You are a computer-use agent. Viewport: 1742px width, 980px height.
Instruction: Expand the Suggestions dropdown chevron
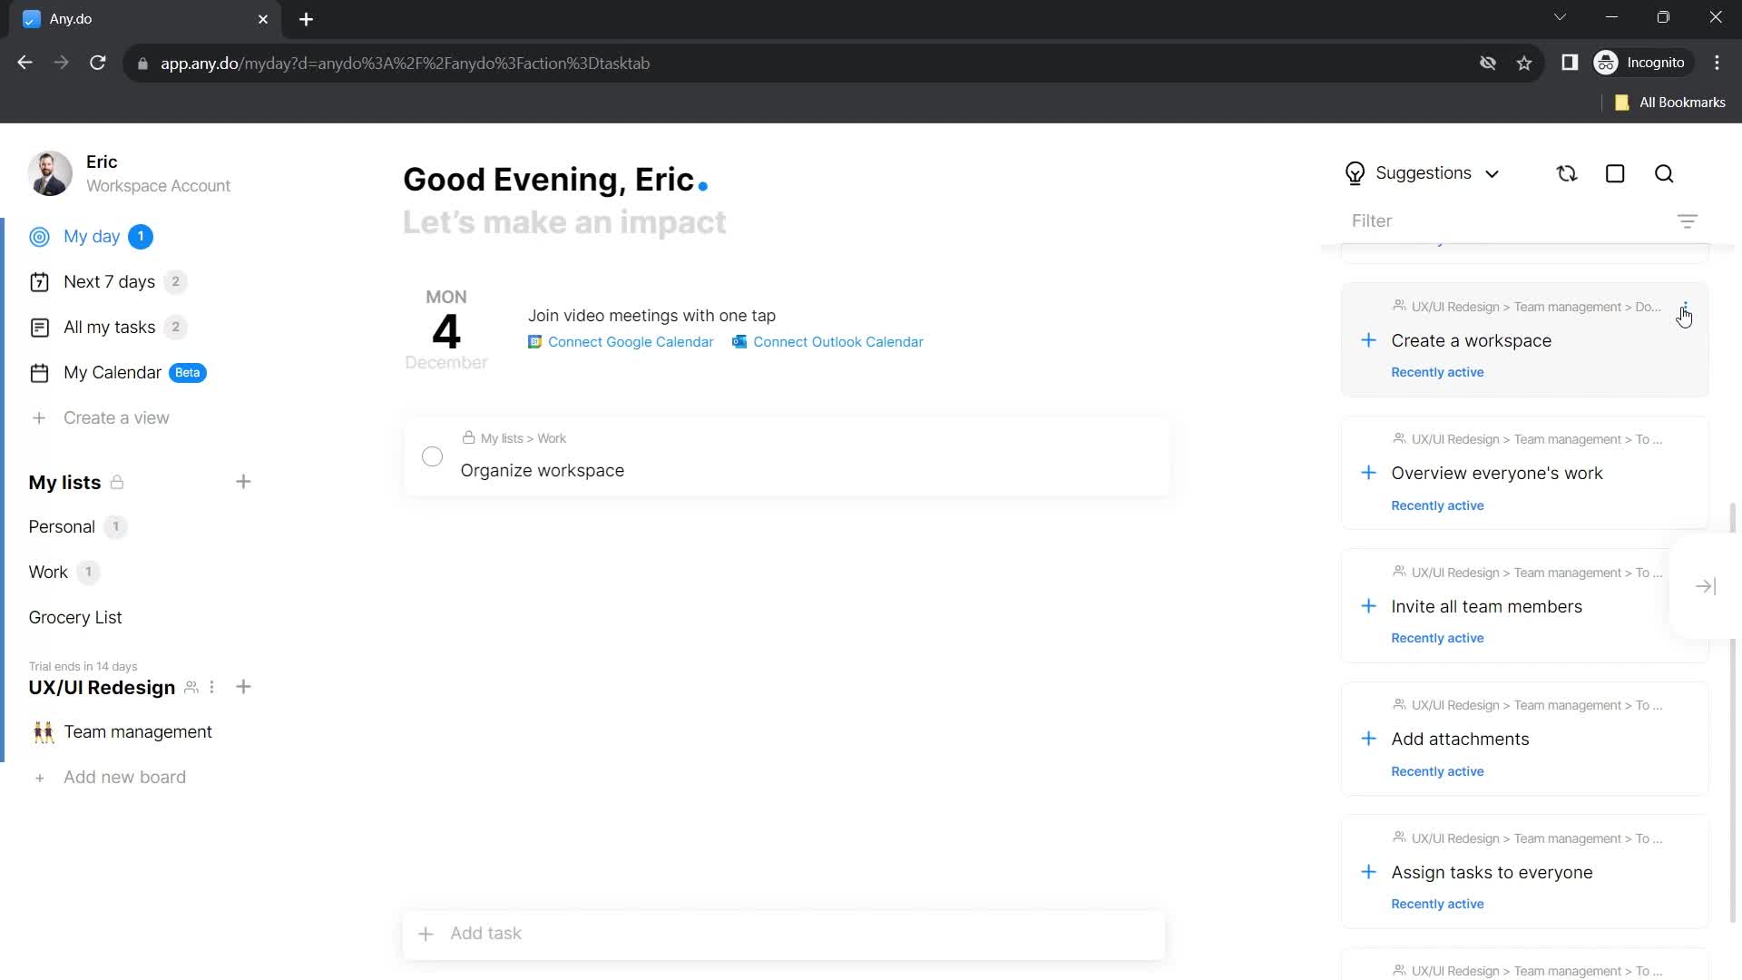(1495, 173)
